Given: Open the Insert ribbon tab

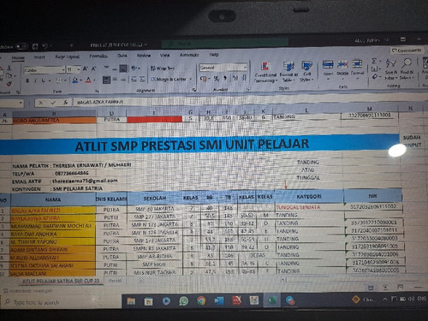Looking at the screenshot, I should [x=39, y=57].
